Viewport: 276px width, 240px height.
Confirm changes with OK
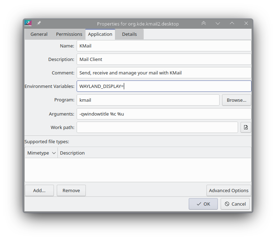[x=203, y=204]
